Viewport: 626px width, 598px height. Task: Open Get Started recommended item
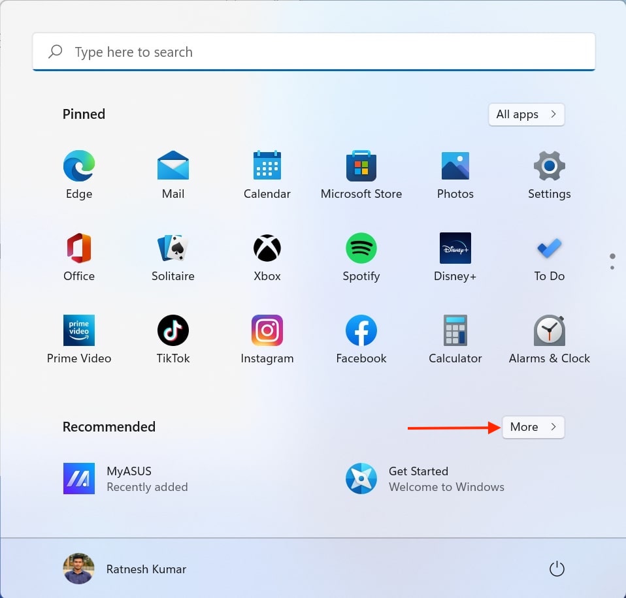tap(425, 479)
